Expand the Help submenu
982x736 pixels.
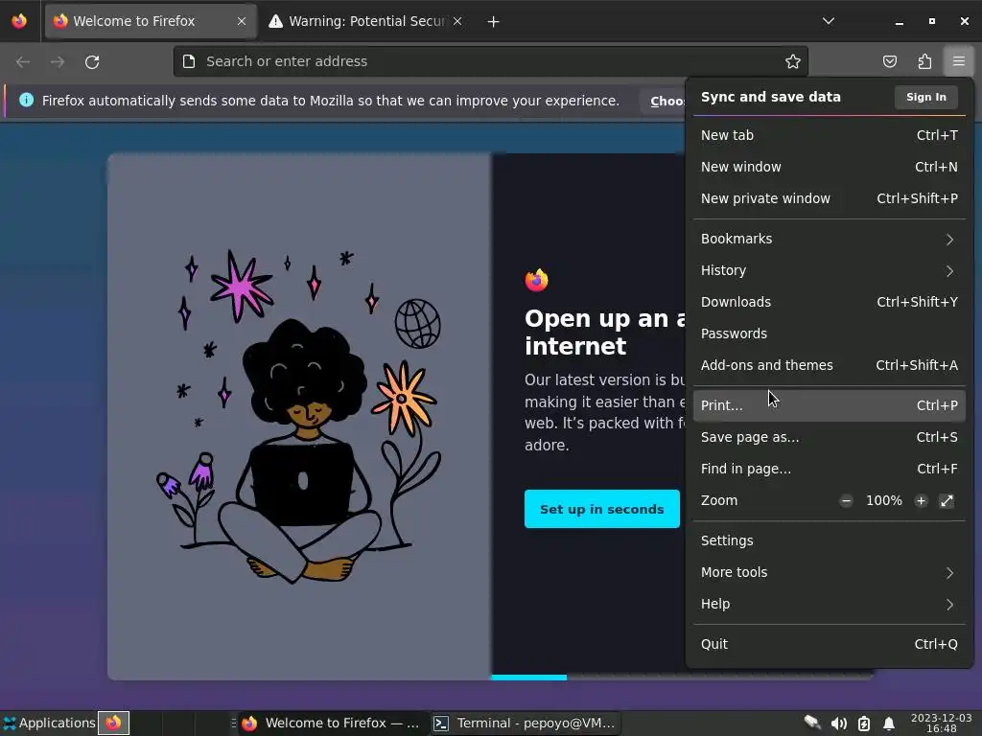(830, 604)
